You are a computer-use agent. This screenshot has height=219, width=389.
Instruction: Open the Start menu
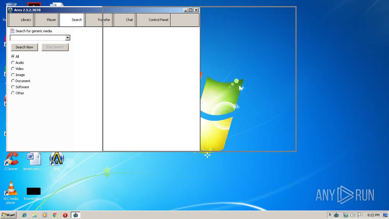(8, 215)
